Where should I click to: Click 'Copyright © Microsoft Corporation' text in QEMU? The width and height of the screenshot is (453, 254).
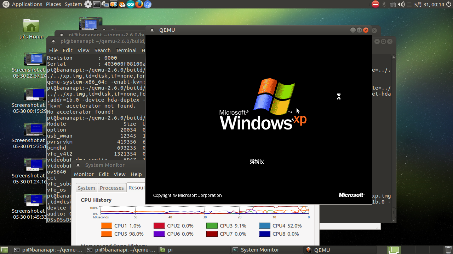click(x=187, y=195)
